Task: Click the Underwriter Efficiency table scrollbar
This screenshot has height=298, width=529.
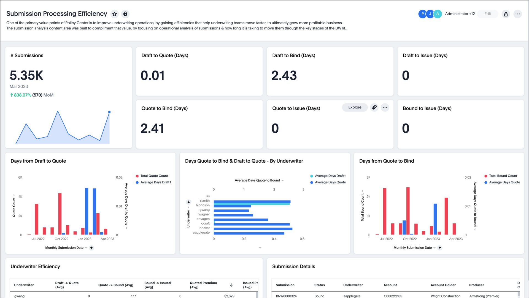Action: 257,294
